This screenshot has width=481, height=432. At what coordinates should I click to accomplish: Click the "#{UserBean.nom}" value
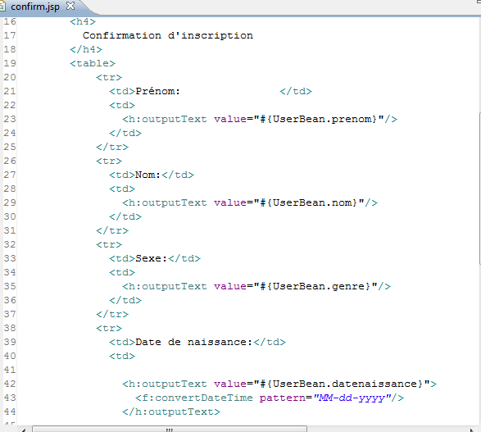tap(309, 202)
